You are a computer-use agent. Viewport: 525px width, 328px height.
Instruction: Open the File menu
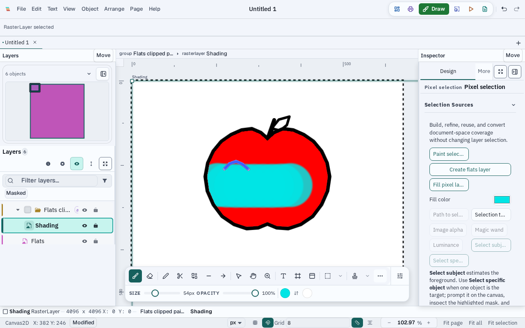coord(21,9)
